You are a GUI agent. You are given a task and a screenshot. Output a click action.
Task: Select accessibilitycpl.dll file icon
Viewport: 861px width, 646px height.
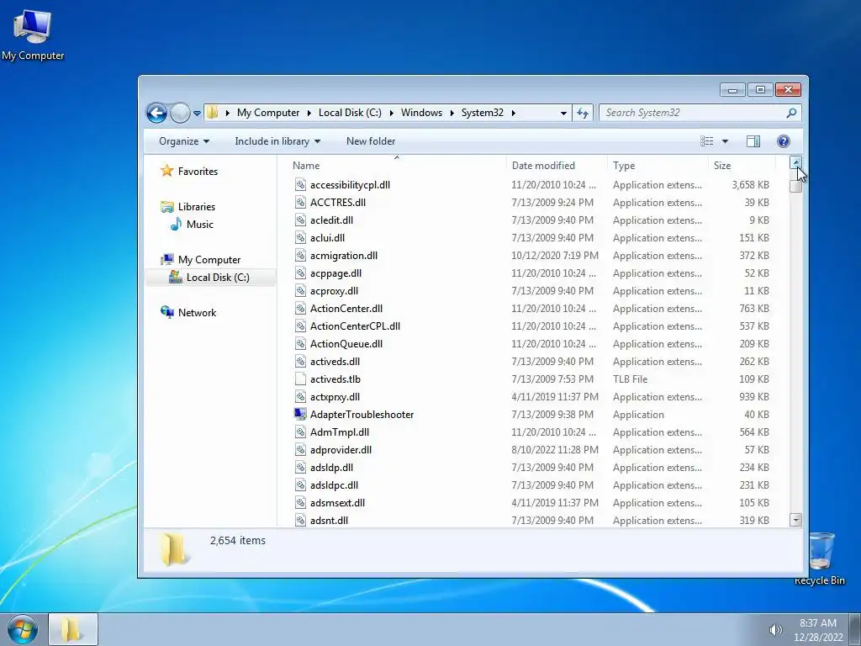300,184
